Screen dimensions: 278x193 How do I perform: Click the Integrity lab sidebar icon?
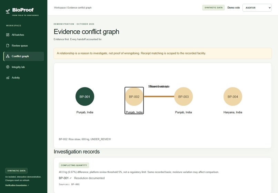point(8,67)
